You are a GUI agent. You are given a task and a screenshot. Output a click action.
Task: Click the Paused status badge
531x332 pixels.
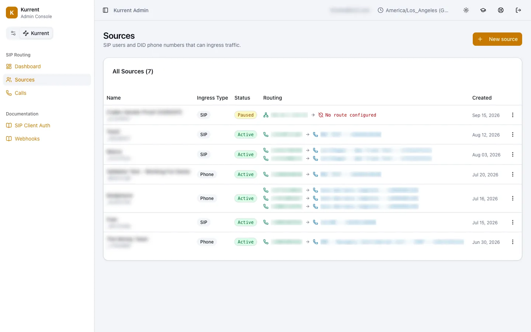pyautogui.click(x=246, y=115)
